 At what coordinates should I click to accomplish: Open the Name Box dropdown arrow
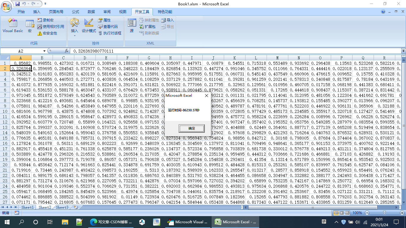coord(44,51)
